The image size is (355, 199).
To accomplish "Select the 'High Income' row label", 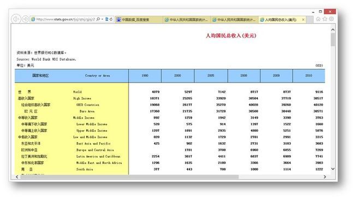I will (82, 98).
